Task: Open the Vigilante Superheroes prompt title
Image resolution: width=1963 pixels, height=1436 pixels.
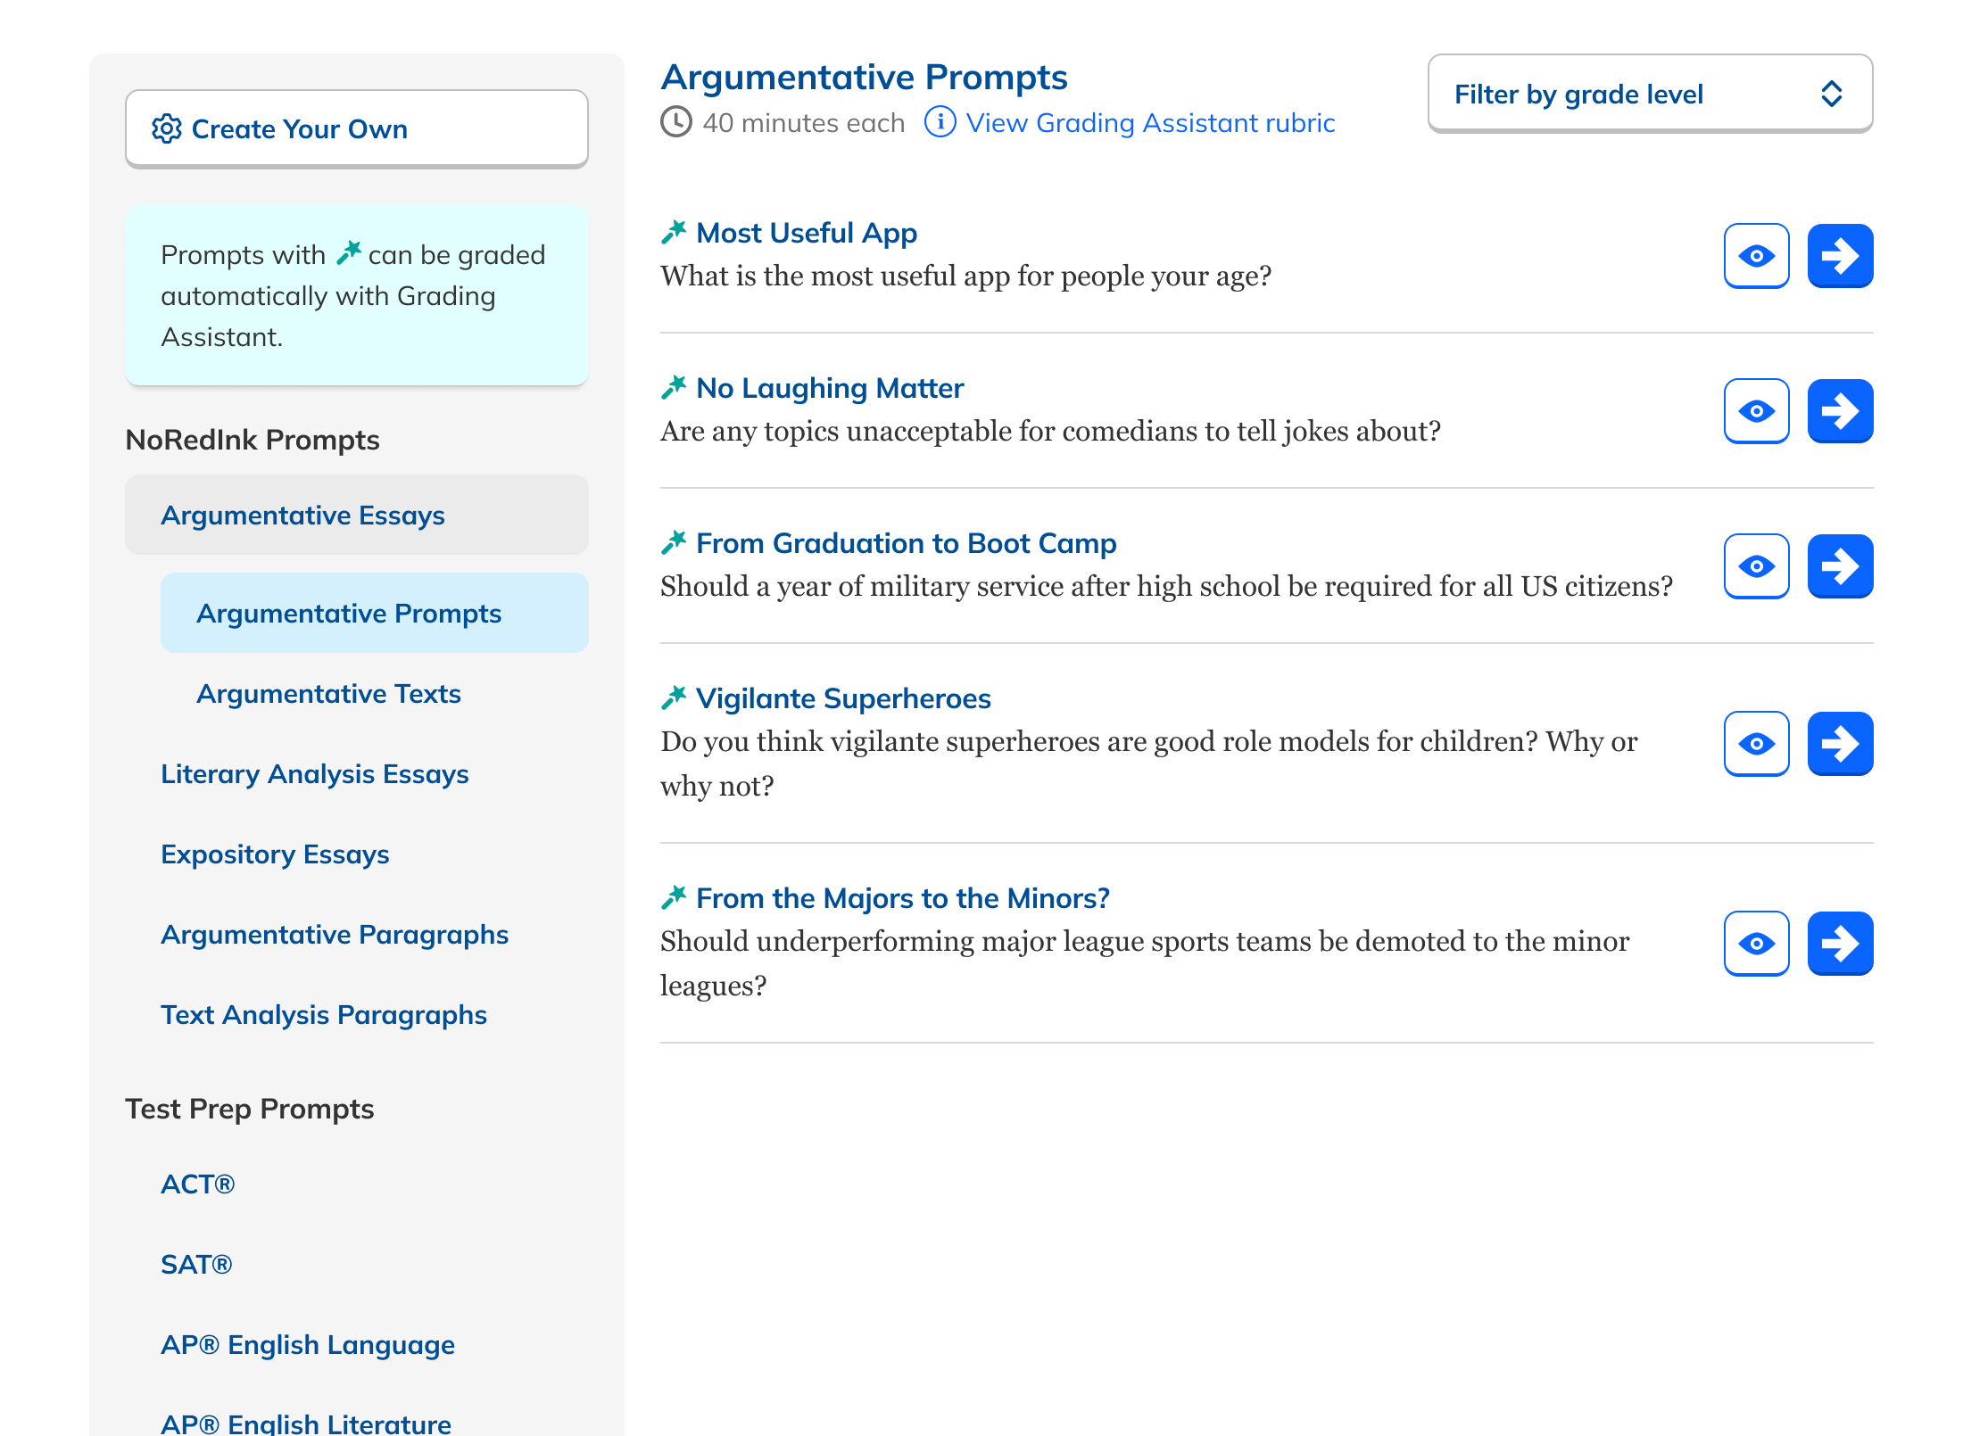Action: coord(842,698)
